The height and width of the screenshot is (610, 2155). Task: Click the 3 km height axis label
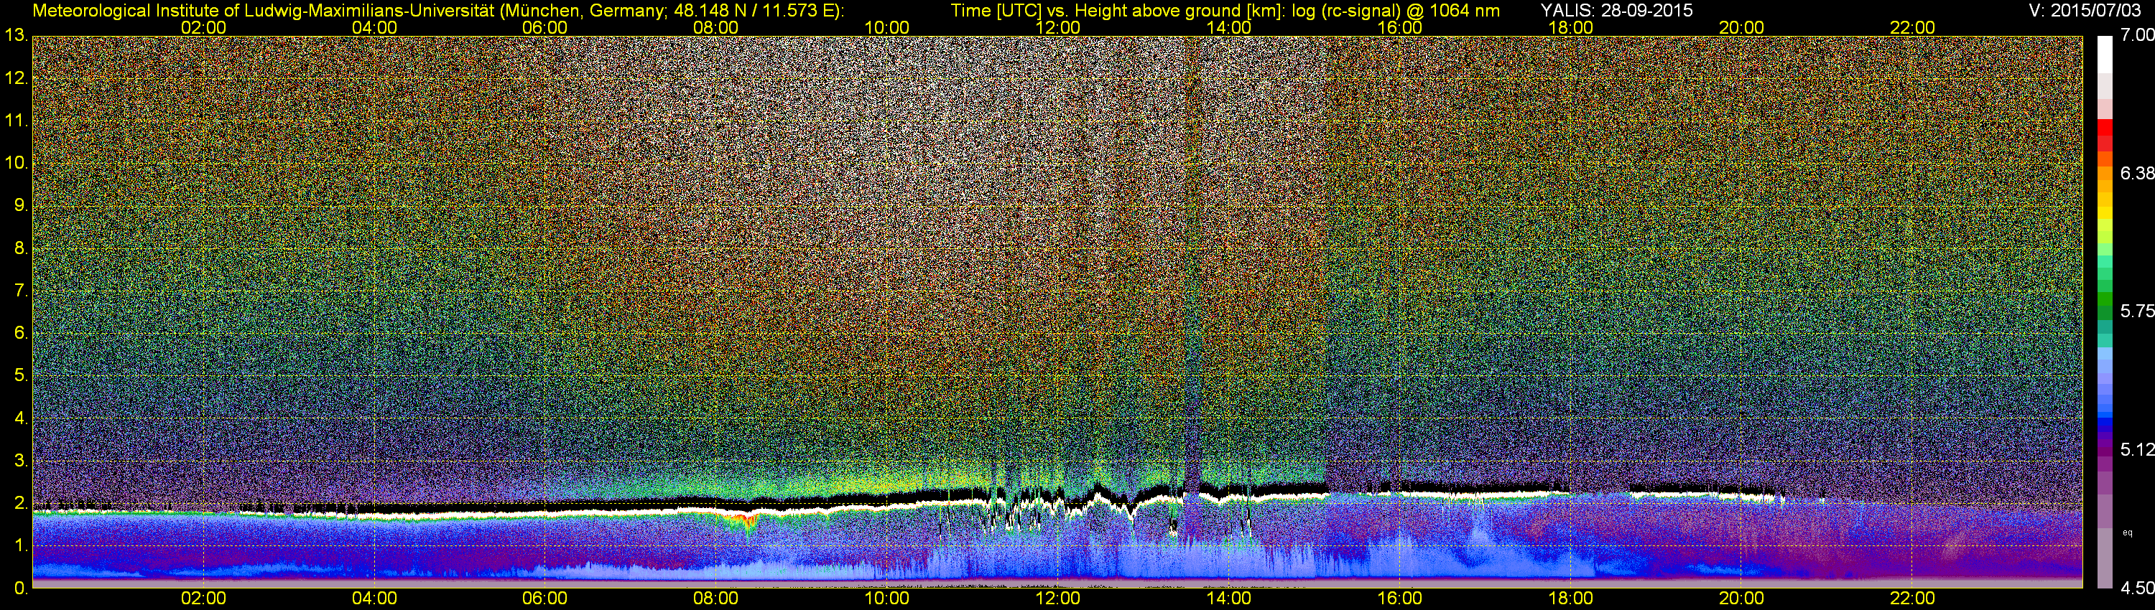pos(21,461)
